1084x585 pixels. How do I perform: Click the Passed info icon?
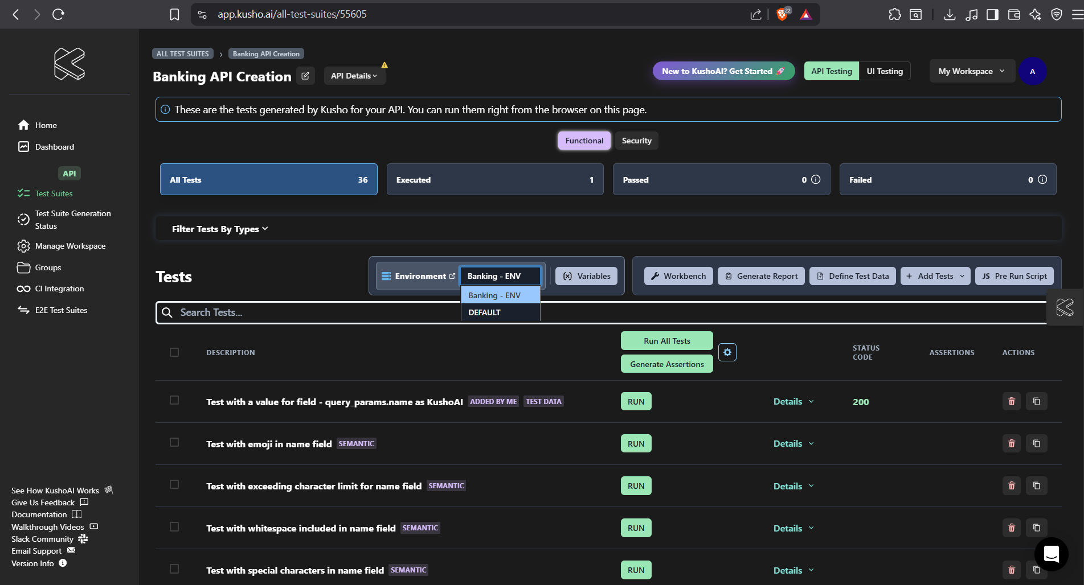[x=816, y=179]
